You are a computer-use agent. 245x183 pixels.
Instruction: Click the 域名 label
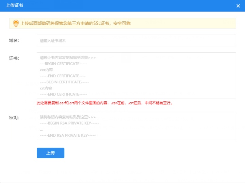(14, 40)
